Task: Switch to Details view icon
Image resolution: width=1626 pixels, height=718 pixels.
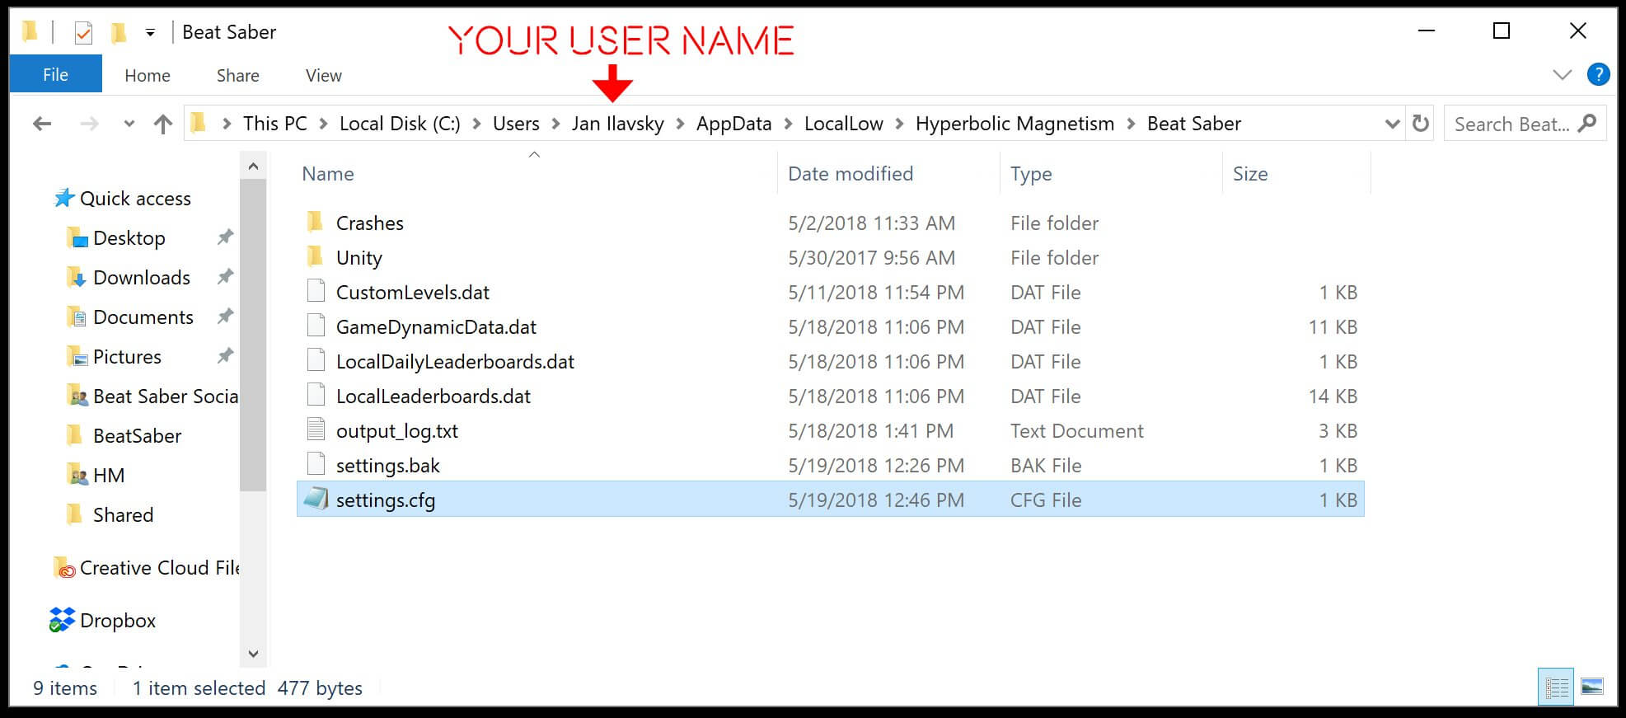Action: (x=1556, y=687)
